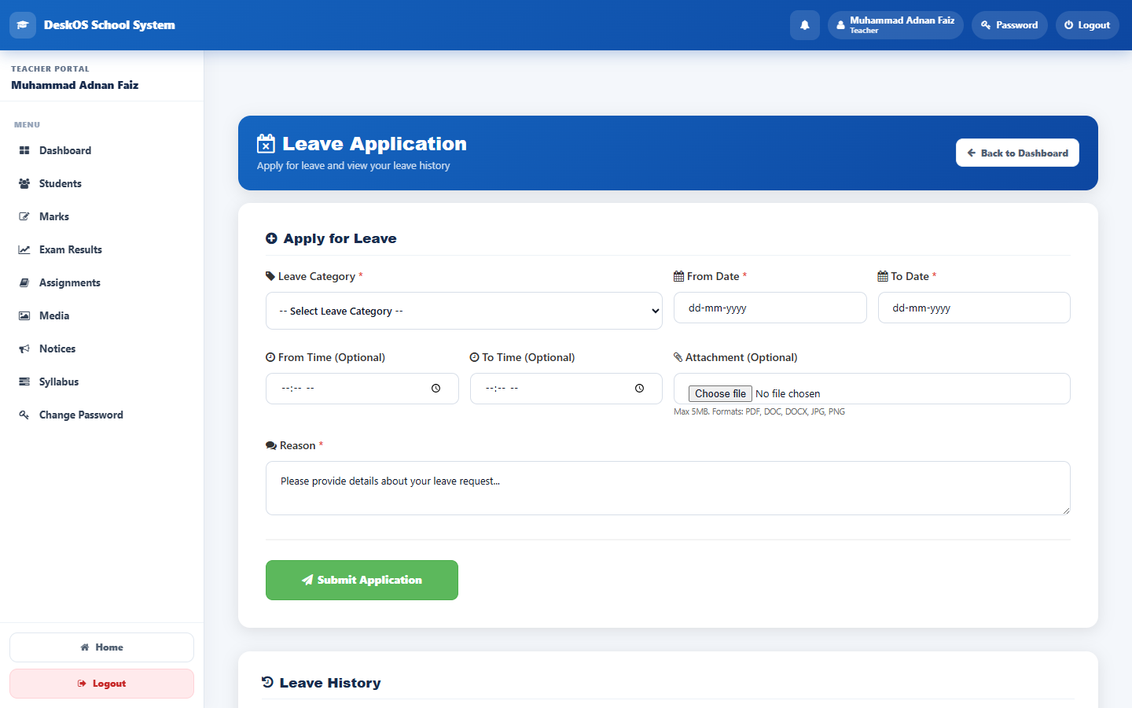Click the clock icon in From Time field

click(x=436, y=389)
